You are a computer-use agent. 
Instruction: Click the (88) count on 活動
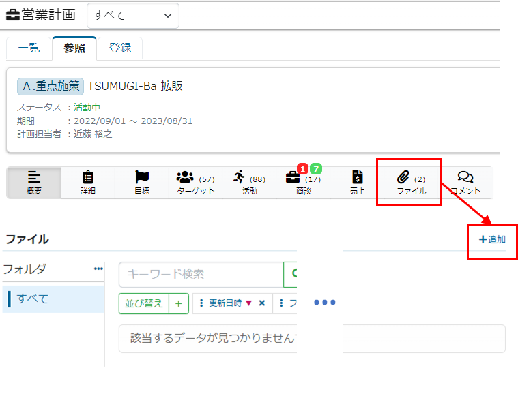point(258,179)
